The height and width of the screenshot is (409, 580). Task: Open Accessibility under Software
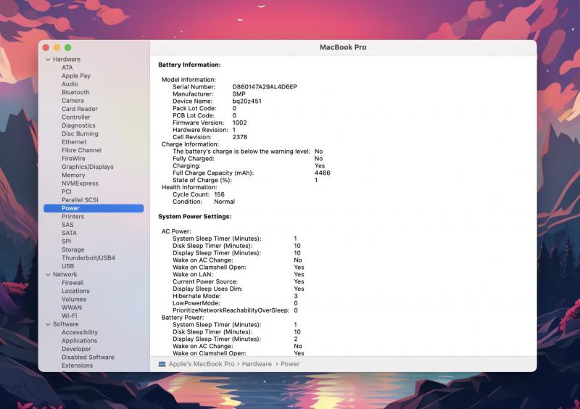tap(80, 332)
